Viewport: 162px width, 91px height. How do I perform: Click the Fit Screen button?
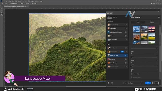pyautogui.click(x=27, y=4)
